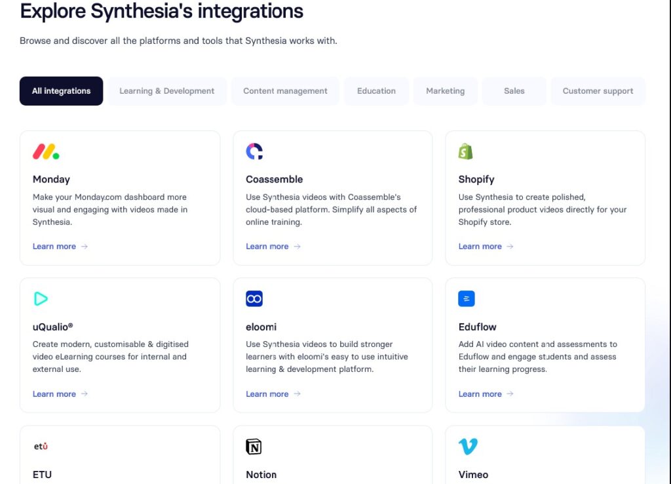This screenshot has height=484, width=671.
Task: Click the arrow next to Shopify's Learn more
Action: pos(510,247)
